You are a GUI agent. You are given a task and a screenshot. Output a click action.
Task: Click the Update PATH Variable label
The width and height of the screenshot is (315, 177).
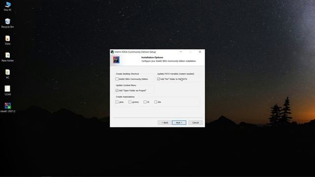pos(176,74)
